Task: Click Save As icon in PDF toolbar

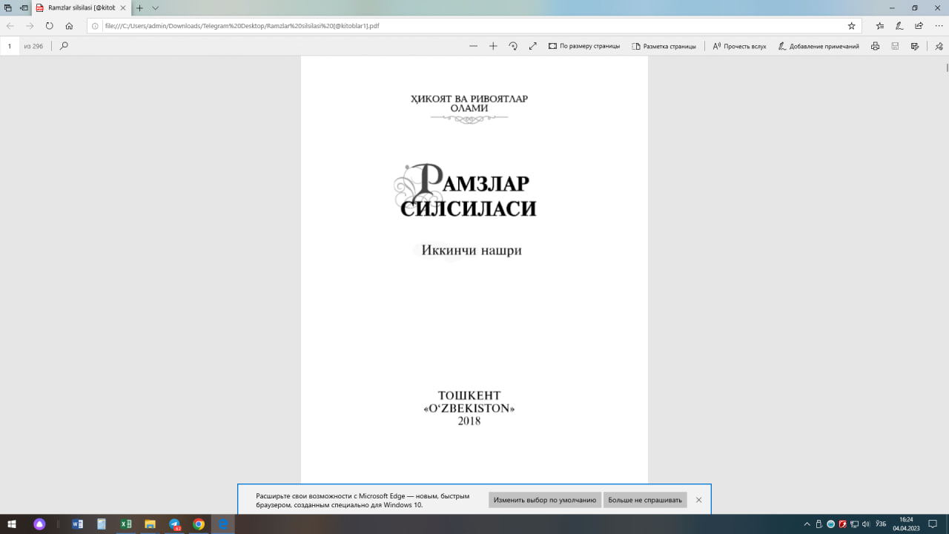Action: point(915,46)
